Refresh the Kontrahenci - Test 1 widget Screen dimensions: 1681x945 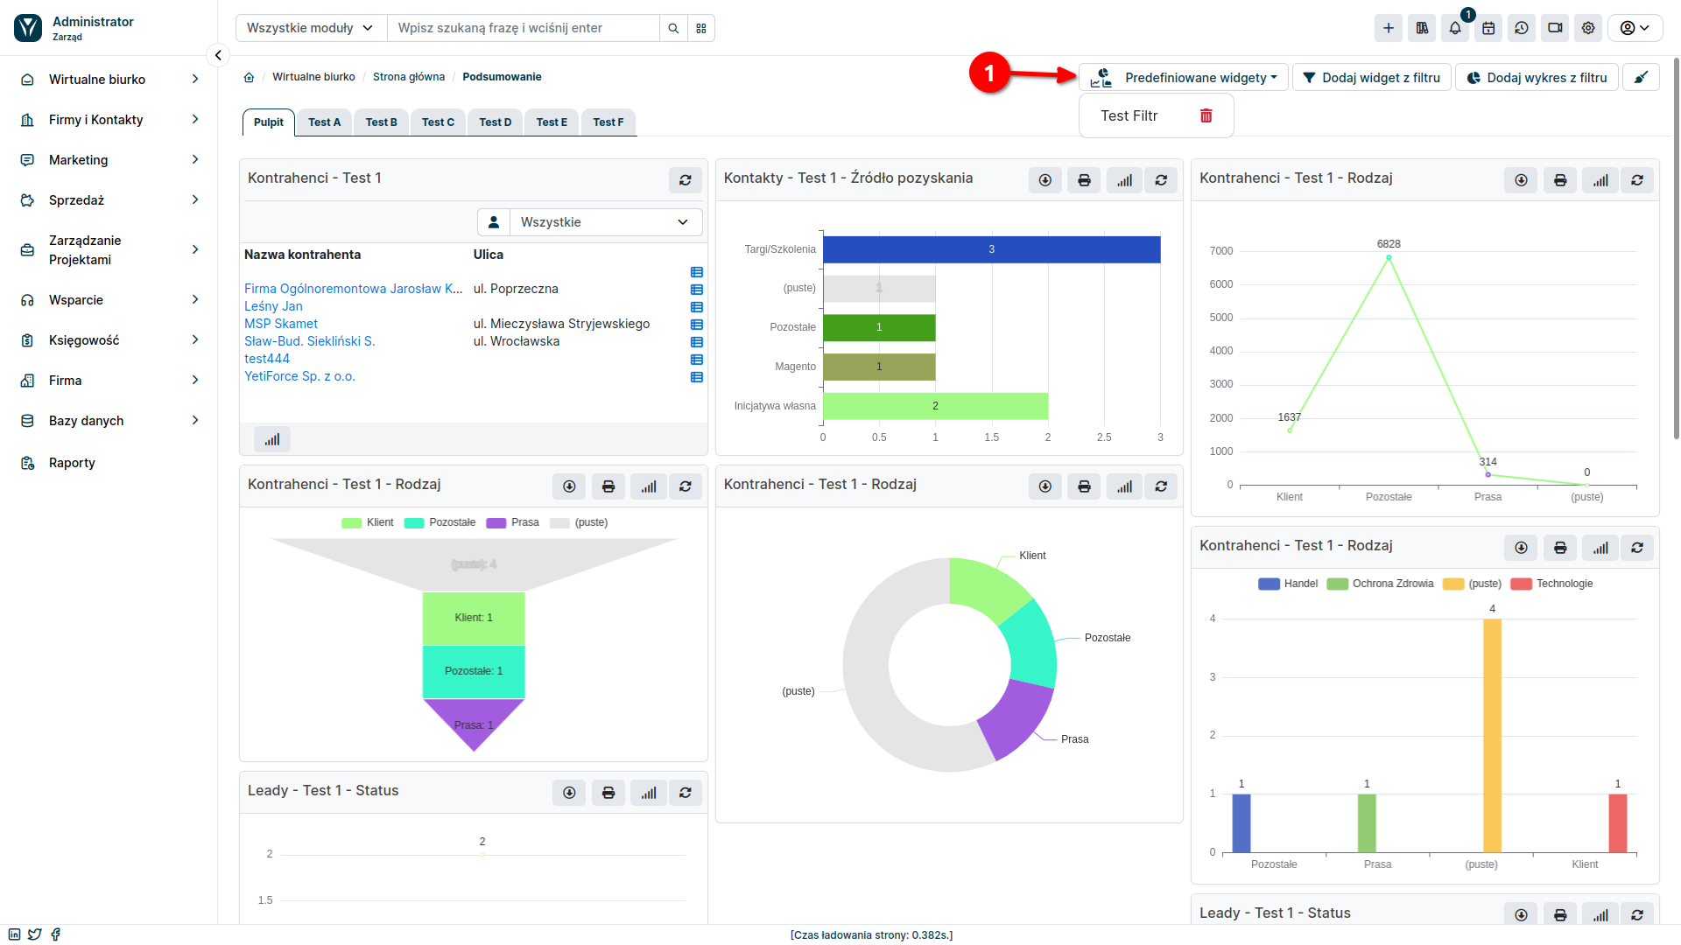tap(686, 180)
